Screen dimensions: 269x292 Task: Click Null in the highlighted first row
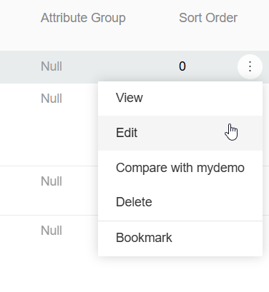pos(52,66)
